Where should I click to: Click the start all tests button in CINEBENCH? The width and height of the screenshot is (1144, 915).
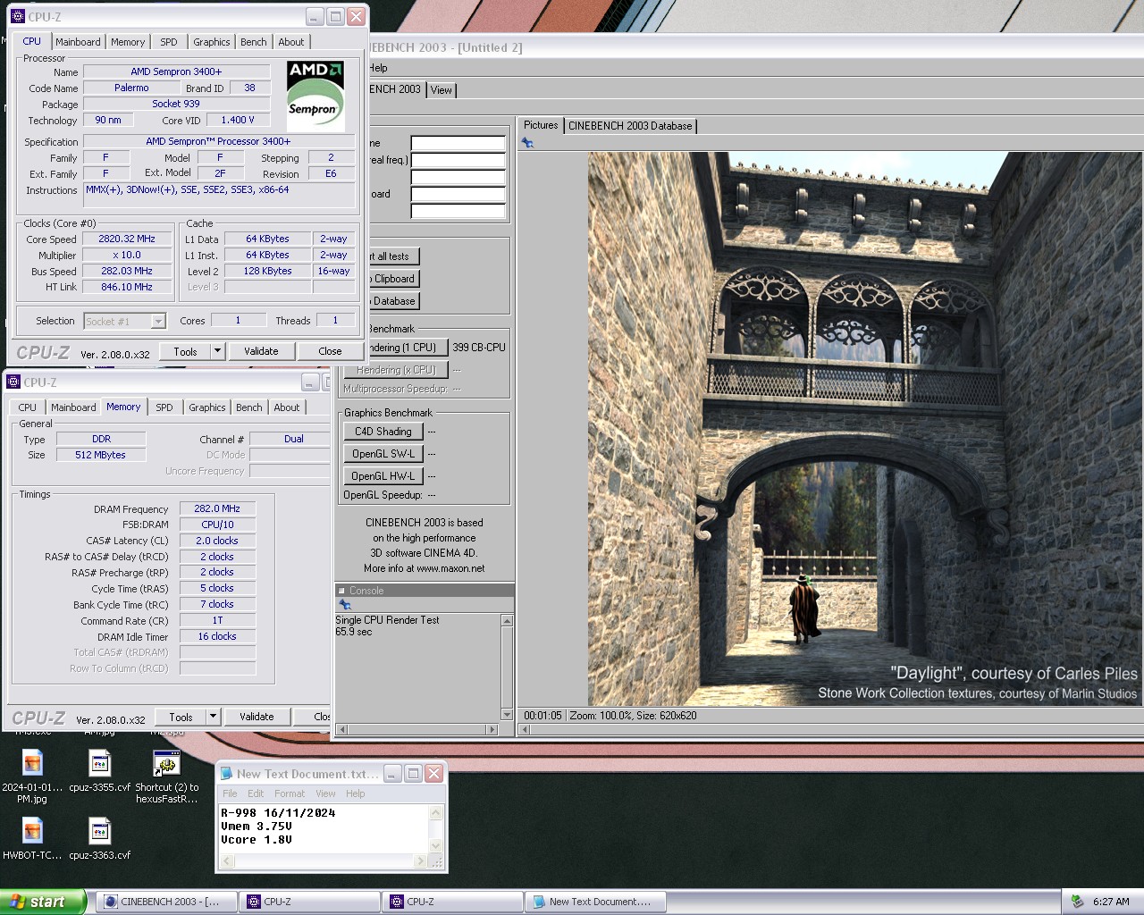[x=393, y=256]
